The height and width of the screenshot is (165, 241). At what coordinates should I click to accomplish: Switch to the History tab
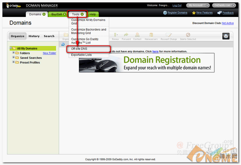(34, 36)
